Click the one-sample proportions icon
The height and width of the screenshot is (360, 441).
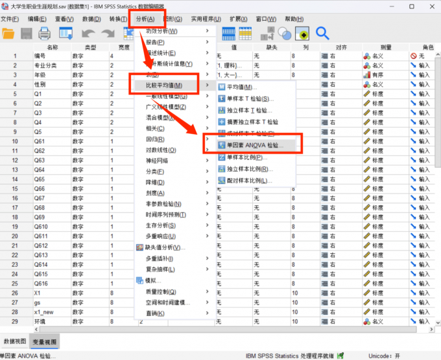222,157
